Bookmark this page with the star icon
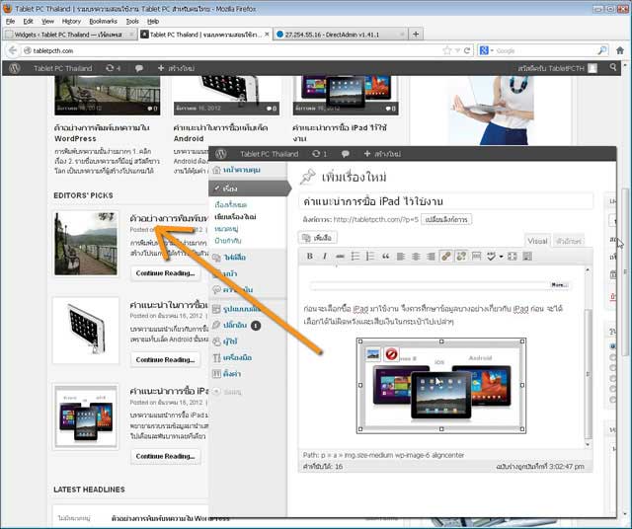 click(446, 50)
